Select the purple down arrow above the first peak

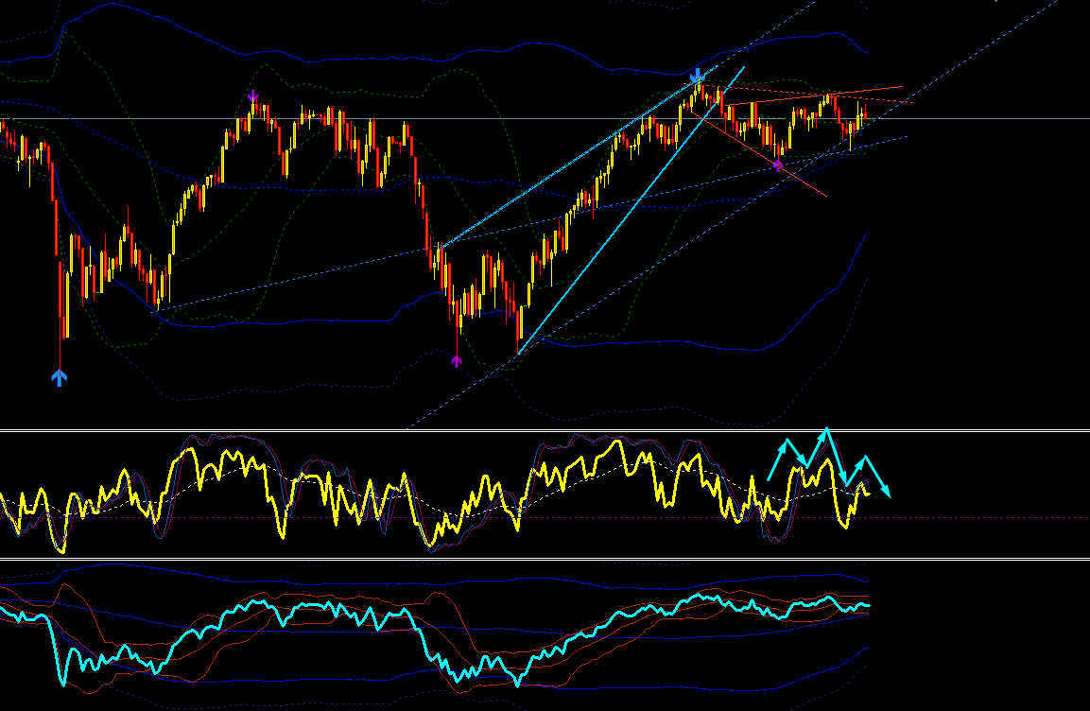click(253, 95)
